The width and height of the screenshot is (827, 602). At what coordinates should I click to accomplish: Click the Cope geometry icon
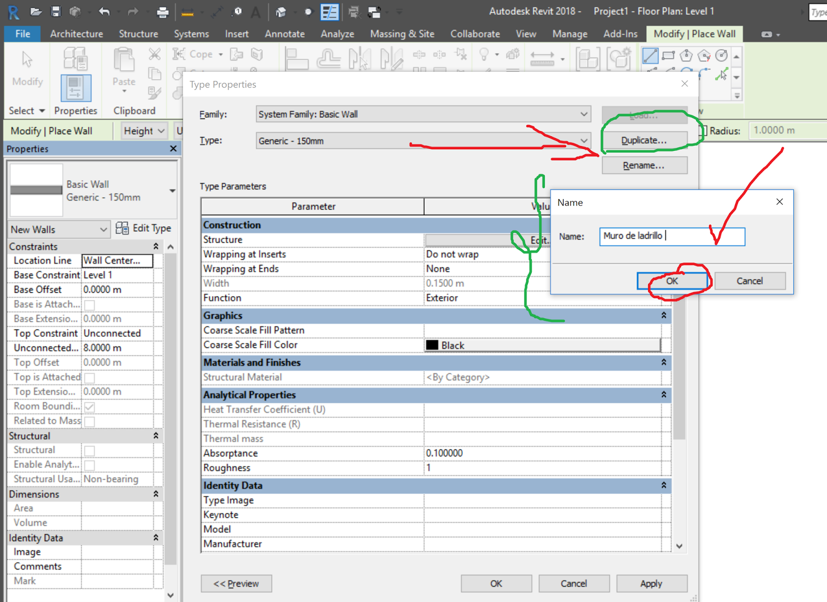[x=179, y=54]
